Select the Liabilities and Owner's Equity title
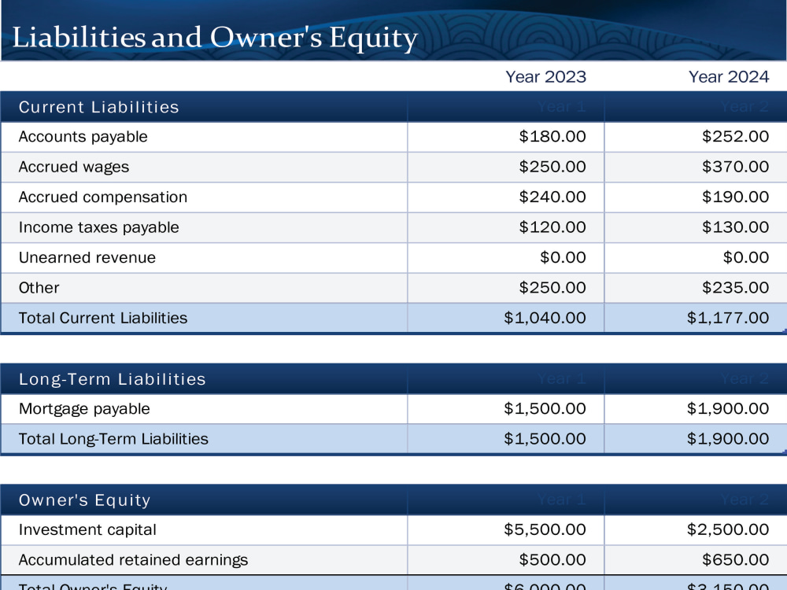The height and width of the screenshot is (590, 787). [x=215, y=38]
